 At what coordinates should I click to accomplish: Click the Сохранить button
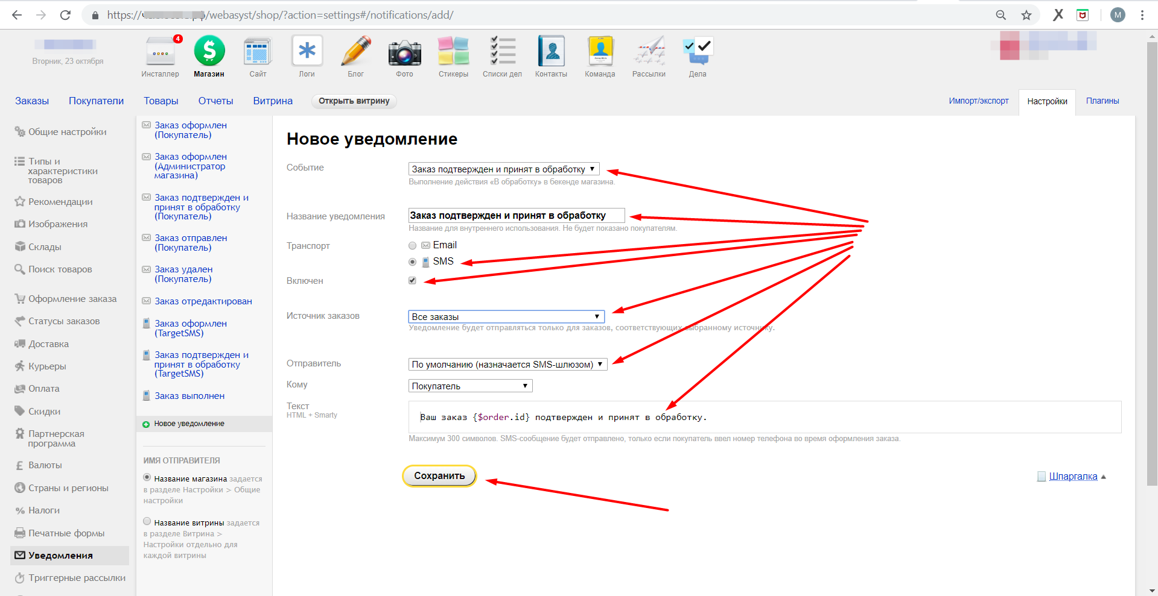click(439, 475)
